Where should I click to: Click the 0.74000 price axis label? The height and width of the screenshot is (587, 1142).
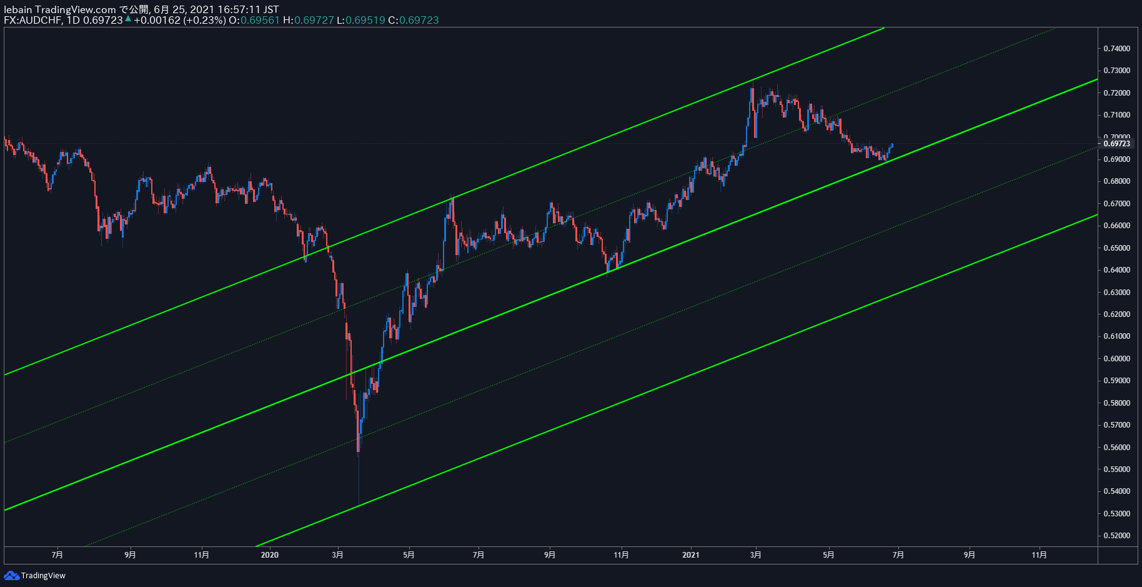pos(1117,49)
